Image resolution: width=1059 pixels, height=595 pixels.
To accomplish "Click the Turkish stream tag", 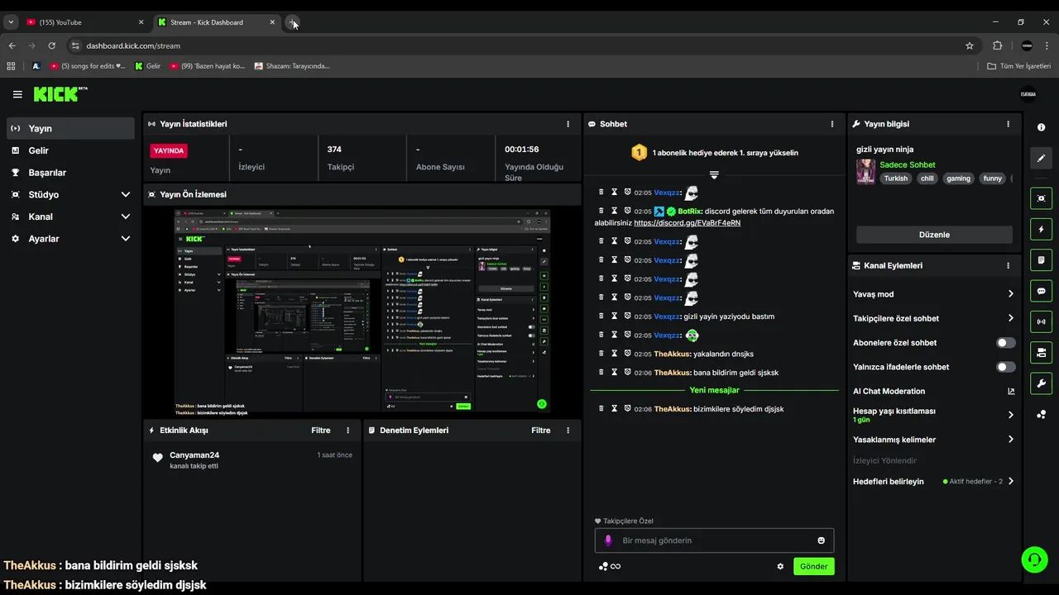I will point(895,178).
